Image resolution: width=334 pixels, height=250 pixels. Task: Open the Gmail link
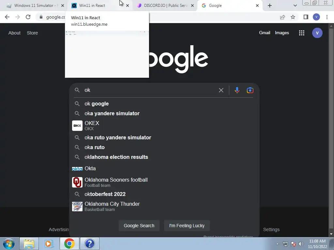[x=265, y=33]
